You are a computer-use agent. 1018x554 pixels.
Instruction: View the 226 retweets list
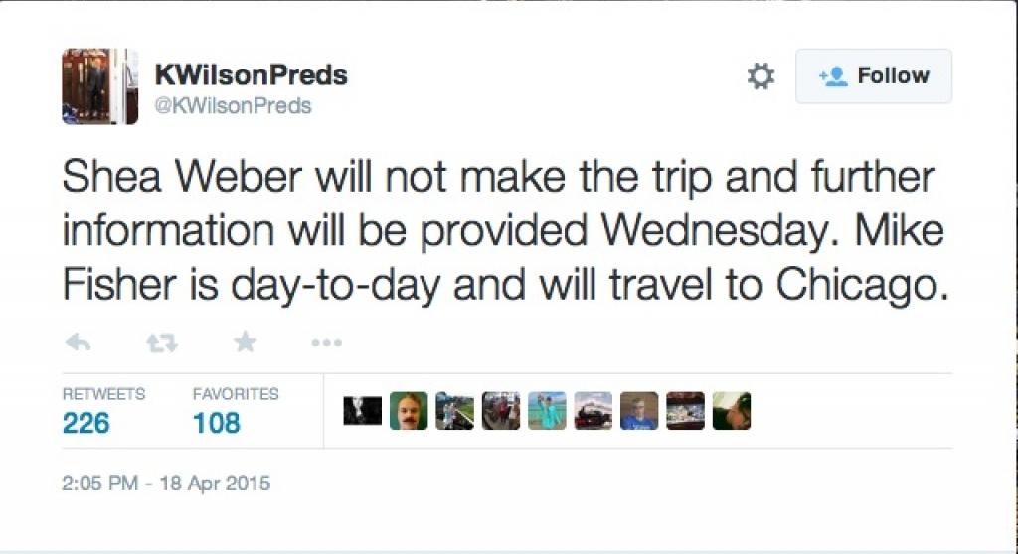tap(86, 423)
